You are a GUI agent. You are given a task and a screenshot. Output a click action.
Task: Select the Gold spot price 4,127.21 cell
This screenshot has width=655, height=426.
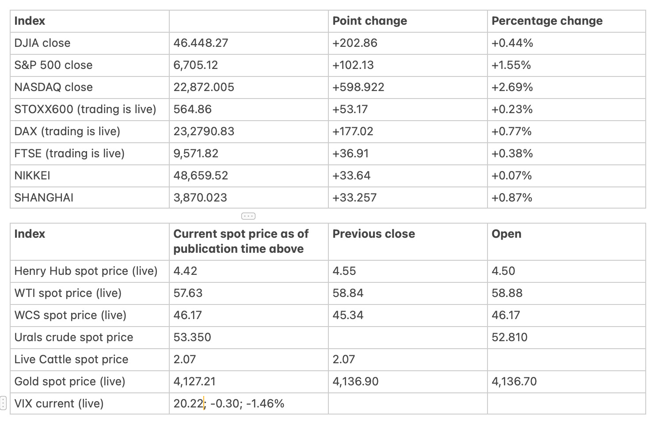coord(249,382)
